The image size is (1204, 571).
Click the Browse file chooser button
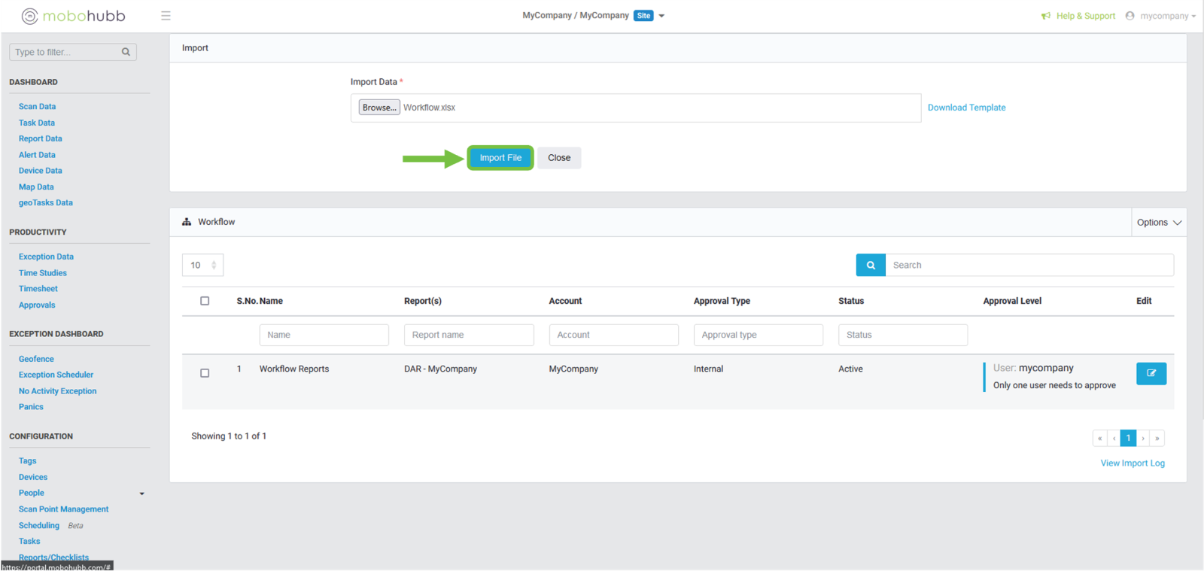[x=379, y=108]
